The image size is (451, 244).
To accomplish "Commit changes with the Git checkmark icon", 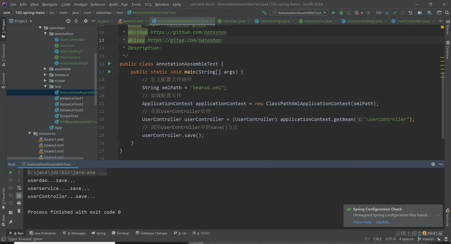I will coord(395,13).
